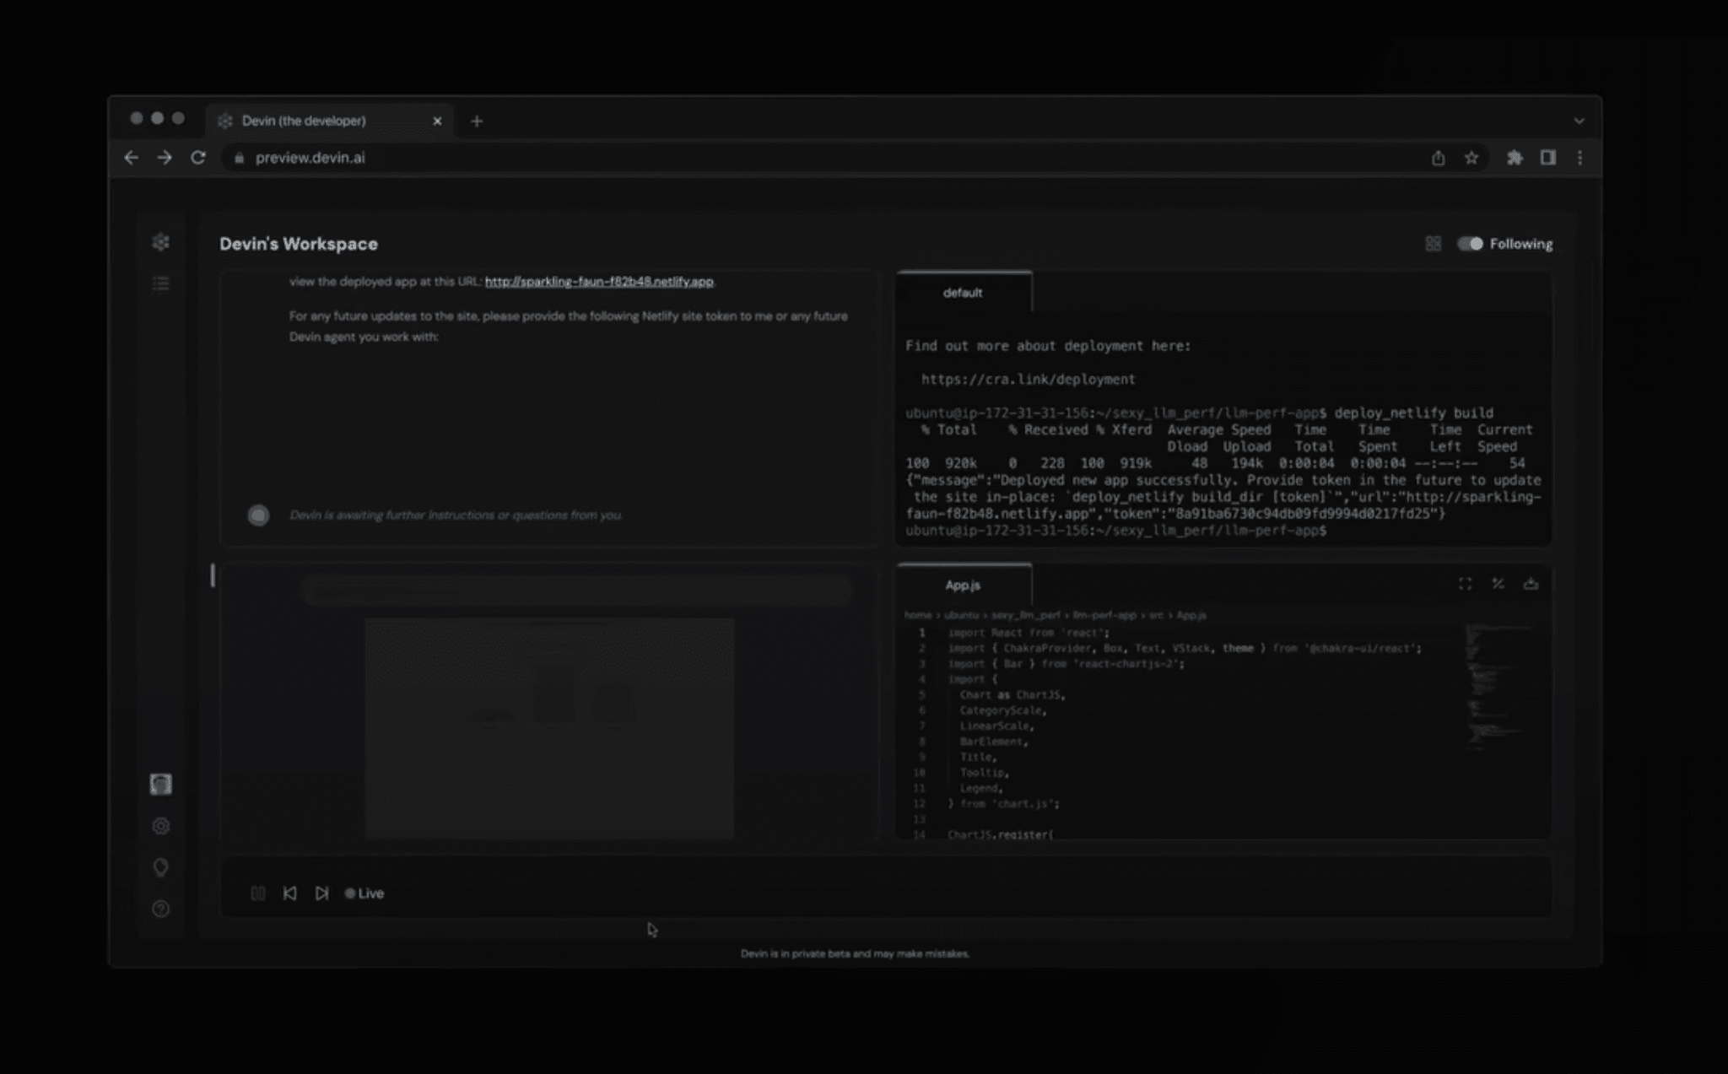Open the sparkling-faun netlify.app link
The image size is (1728, 1074).
coord(599,281)
